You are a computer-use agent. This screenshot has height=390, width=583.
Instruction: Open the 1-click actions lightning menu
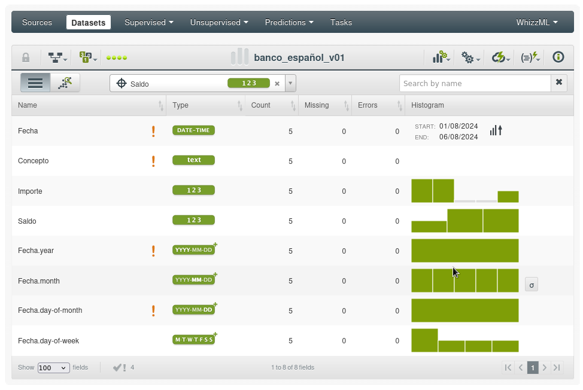[x=500, y=57]
